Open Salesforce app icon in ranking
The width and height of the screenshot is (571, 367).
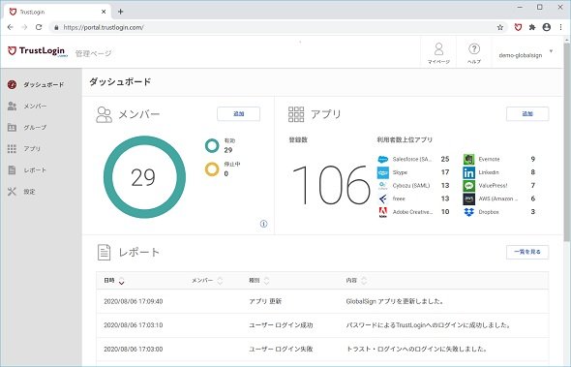click(x=382, y=159)
